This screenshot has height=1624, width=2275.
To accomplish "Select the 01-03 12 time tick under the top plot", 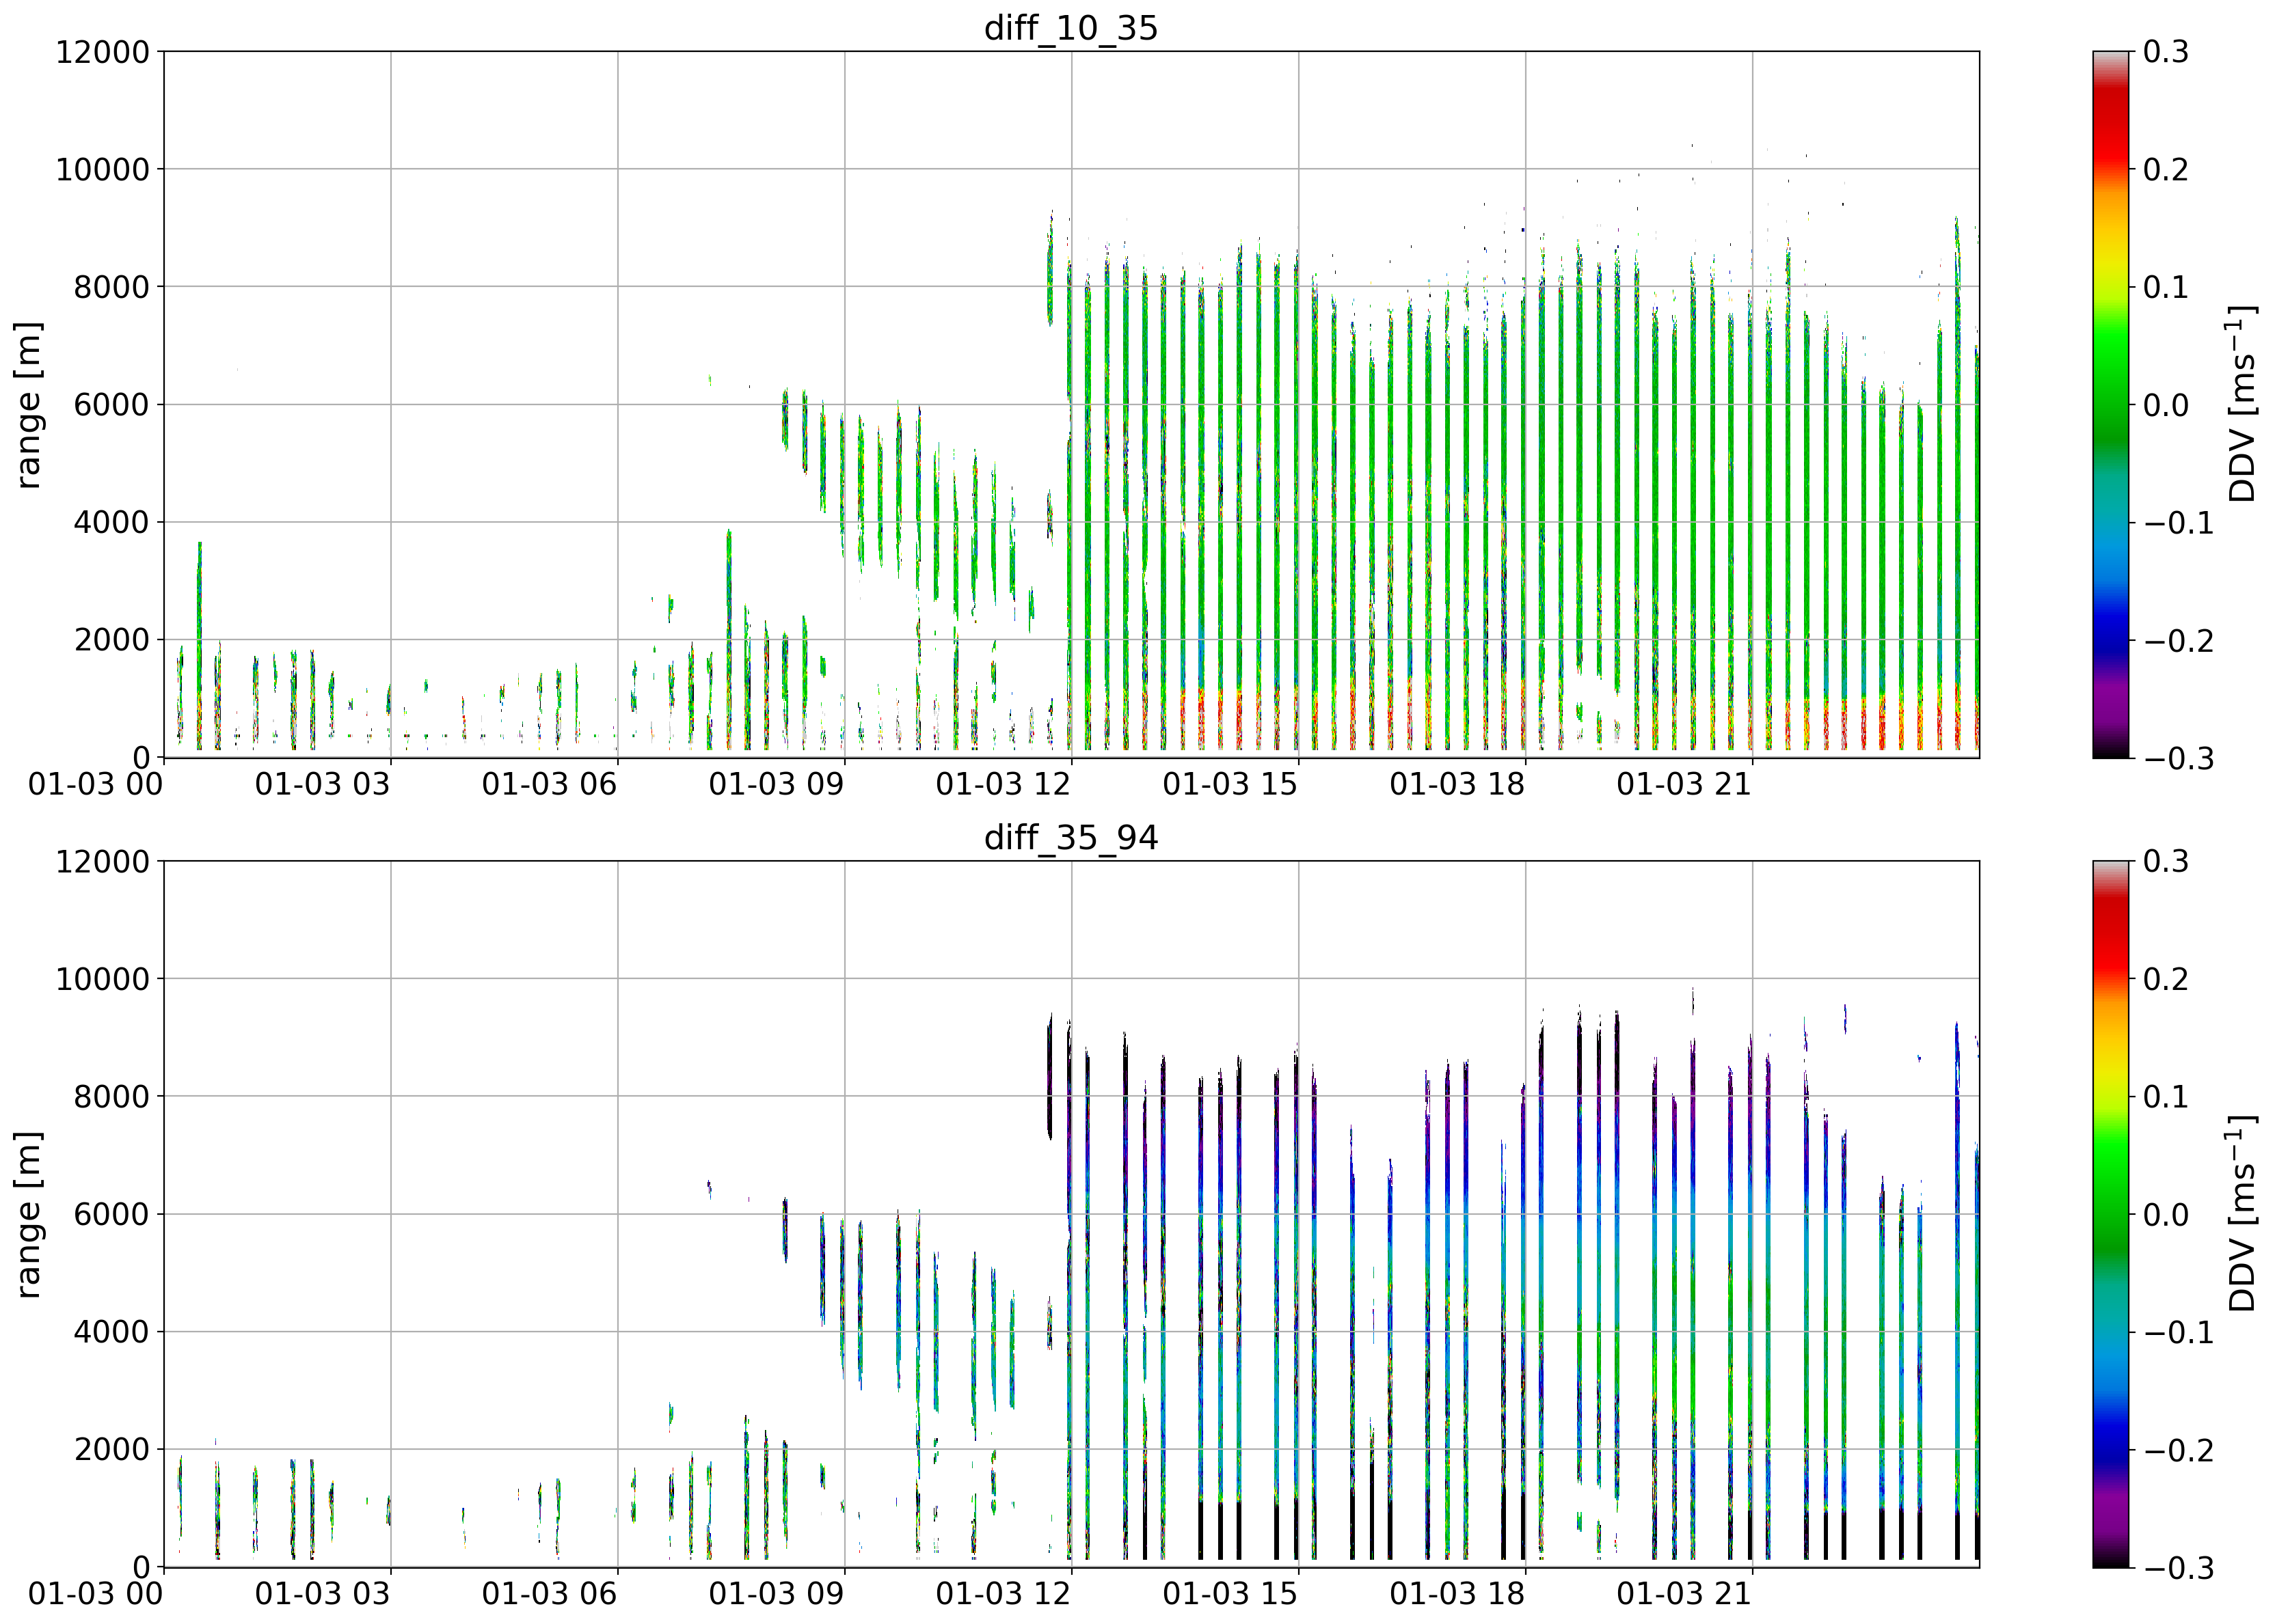I will [1004, 784].
